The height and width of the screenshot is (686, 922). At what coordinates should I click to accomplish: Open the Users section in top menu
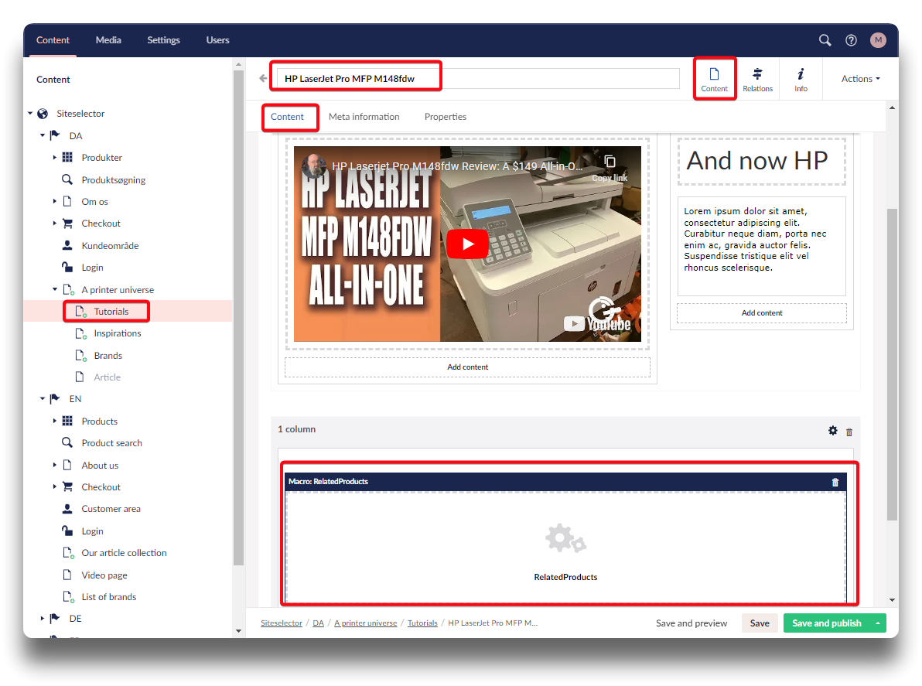[x=217, y=40]
